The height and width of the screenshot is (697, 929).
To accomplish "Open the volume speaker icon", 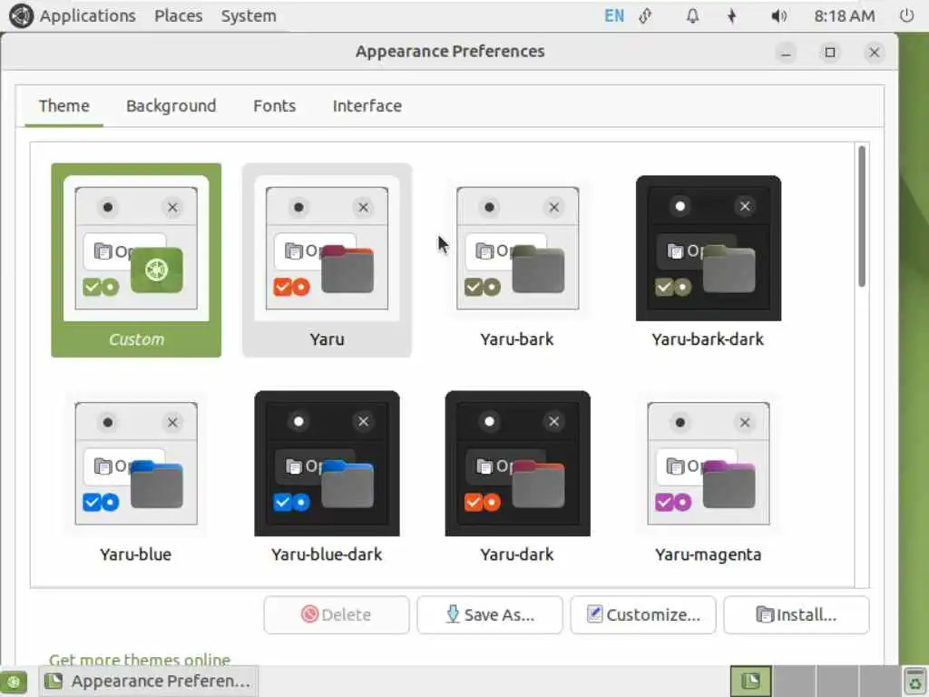I will pos(778,16).
